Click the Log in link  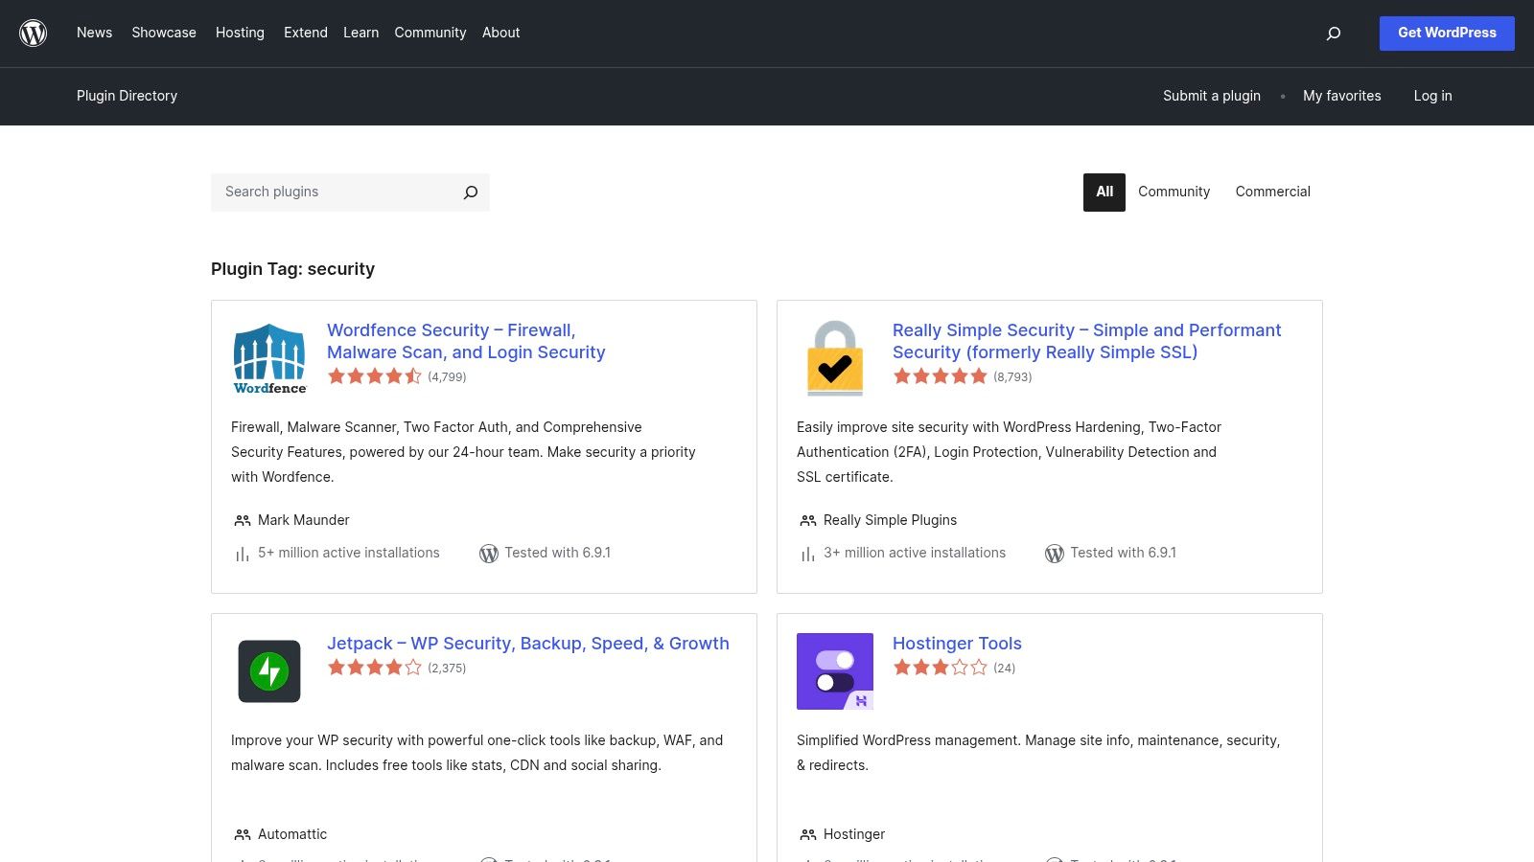pyautogui.click(x=1431, y=96)
